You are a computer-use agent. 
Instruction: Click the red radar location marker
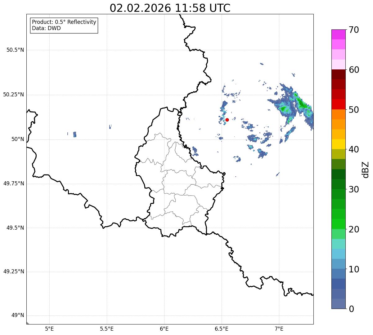[x=227, y=120]
